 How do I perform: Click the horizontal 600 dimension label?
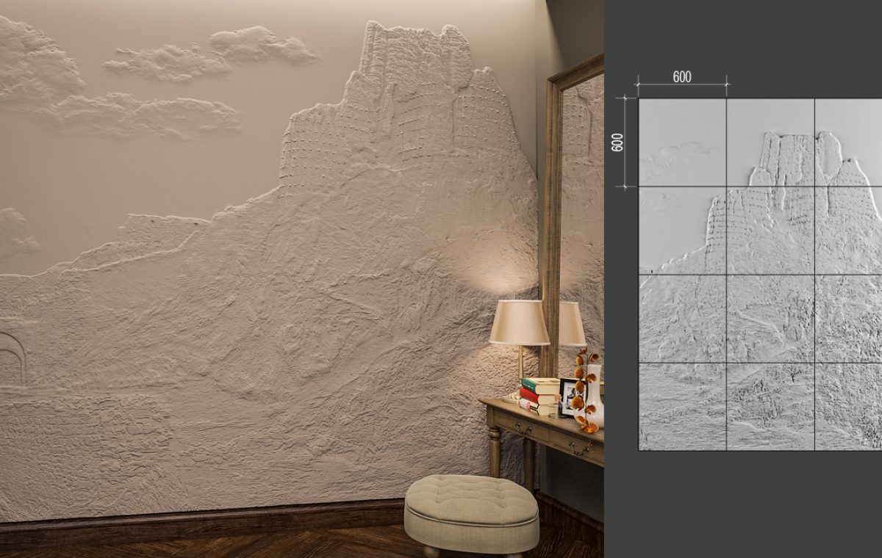pyautogui.click(x=681, y=77)
